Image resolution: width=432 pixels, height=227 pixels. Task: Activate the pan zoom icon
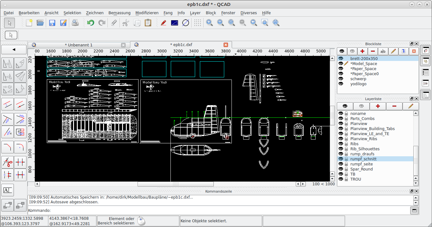point(276,23)
